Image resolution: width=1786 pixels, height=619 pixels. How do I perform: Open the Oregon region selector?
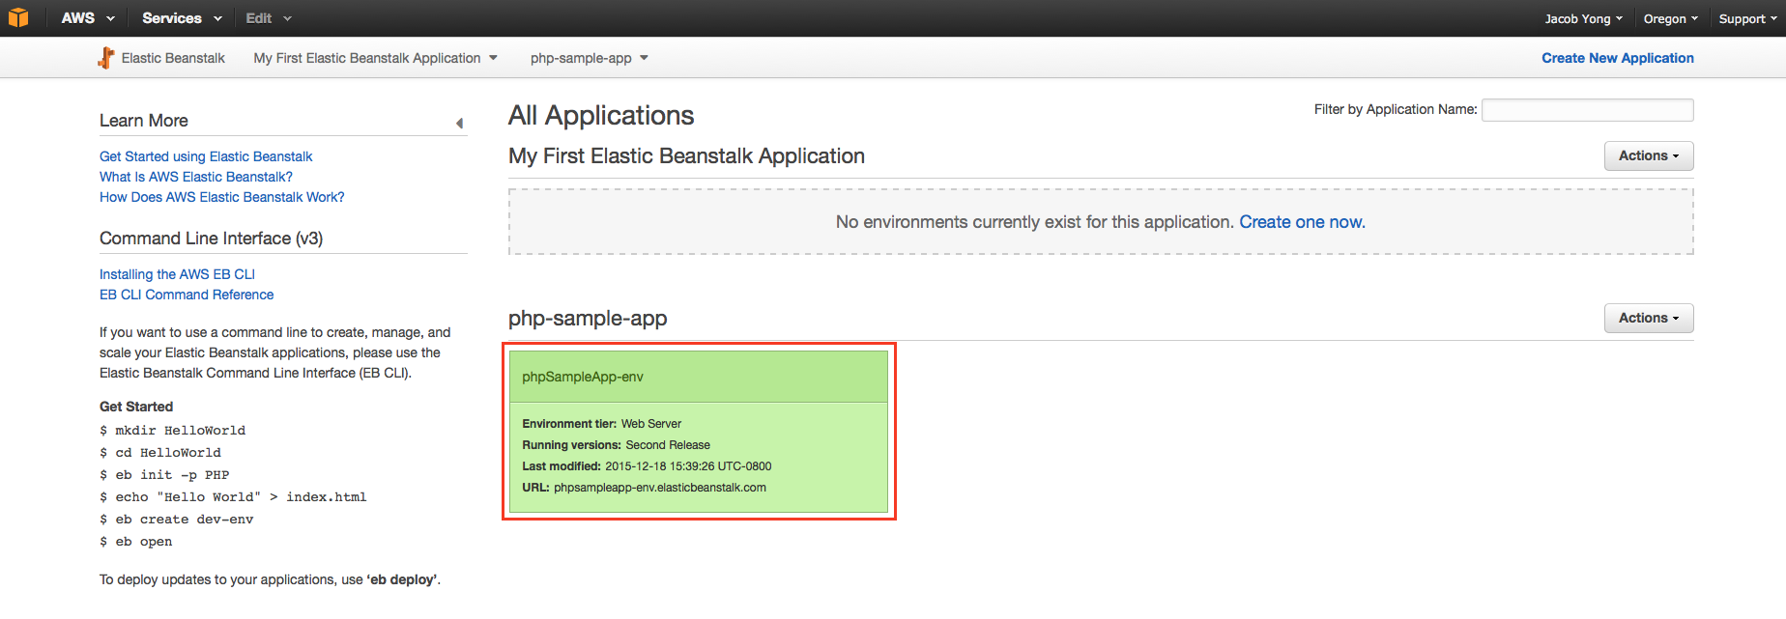click(x=1670, y=18)
